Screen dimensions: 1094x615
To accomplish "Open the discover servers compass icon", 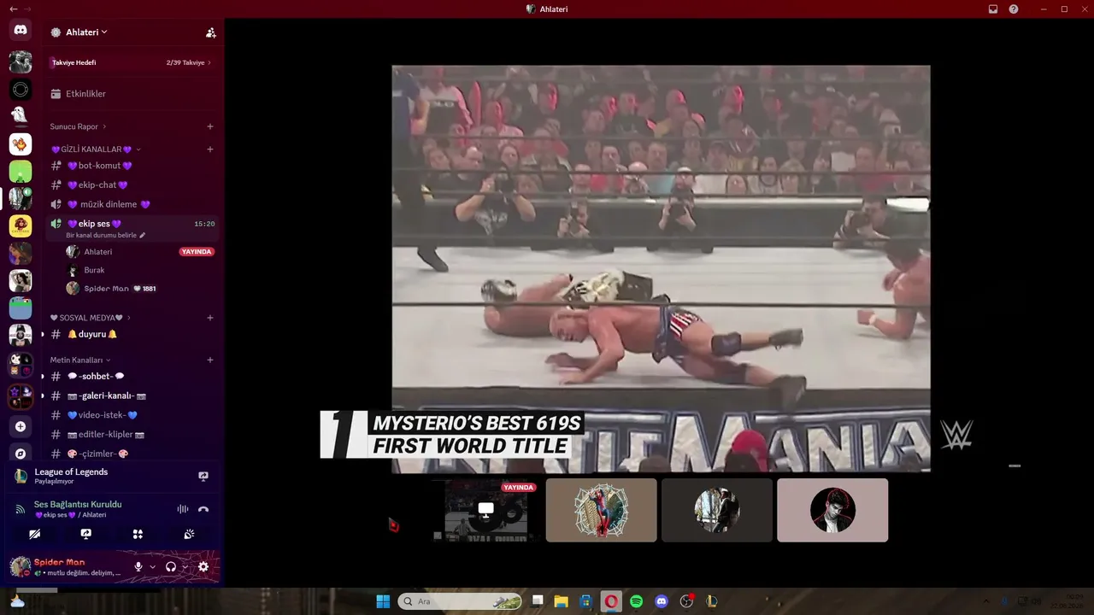I will click(x=21, y=454).
